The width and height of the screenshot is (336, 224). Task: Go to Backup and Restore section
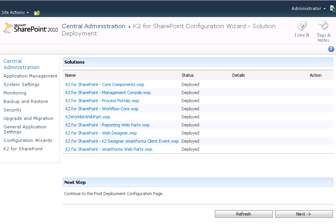26,101
